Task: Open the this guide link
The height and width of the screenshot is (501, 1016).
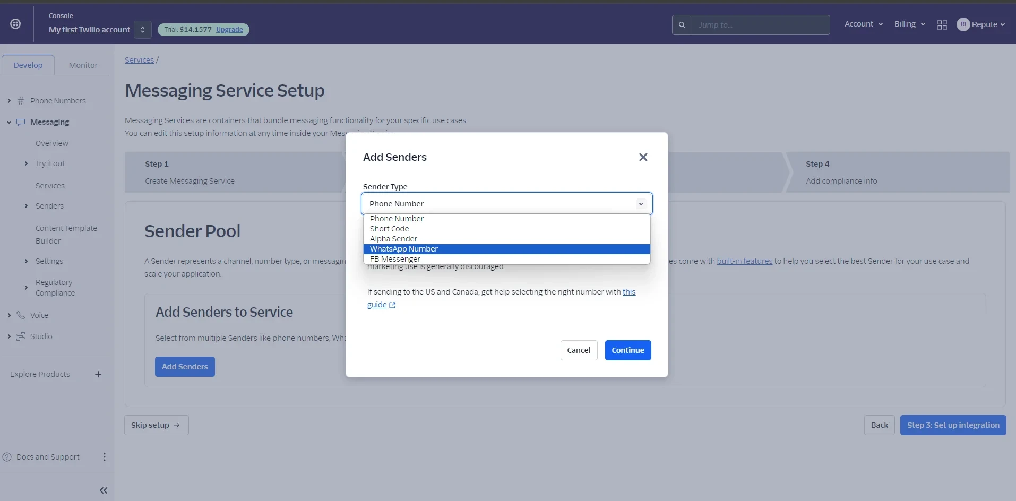Action: [x=629, y=292]
